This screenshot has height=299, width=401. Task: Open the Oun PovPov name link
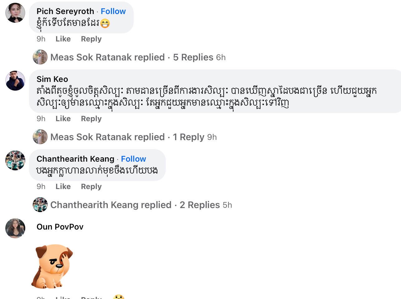60,227
